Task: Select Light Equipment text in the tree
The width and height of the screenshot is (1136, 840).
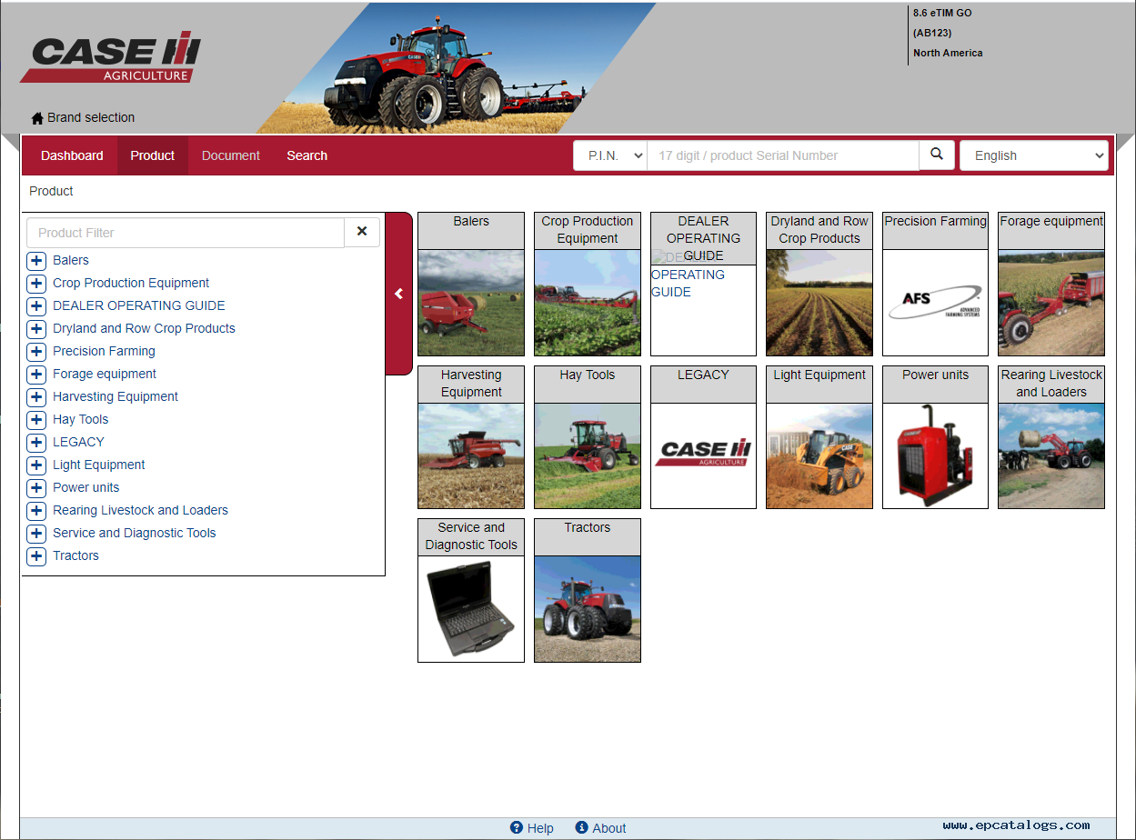Action: coord(98,465)
